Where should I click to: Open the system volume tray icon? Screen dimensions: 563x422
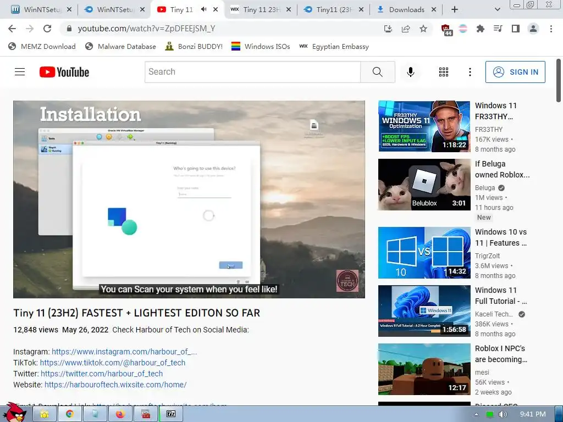503,414
